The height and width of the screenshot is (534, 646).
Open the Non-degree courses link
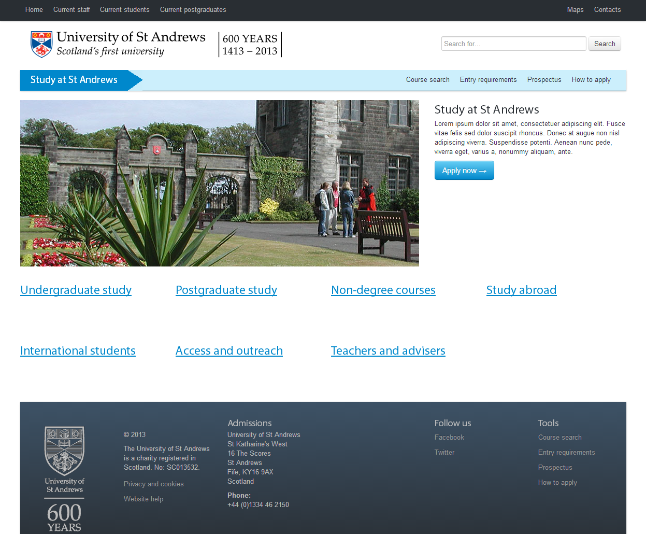click(x=383, y=290)
